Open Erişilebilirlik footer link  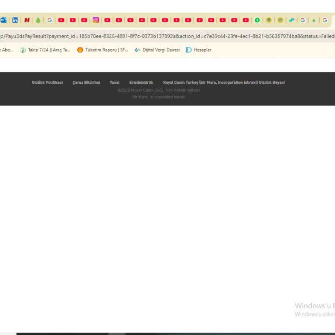[141, 82]
